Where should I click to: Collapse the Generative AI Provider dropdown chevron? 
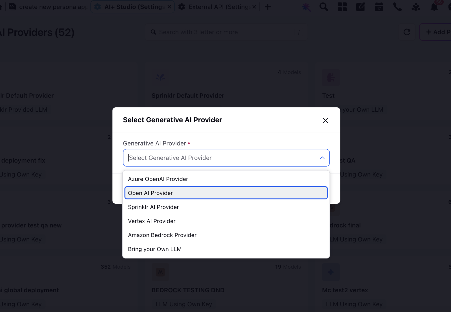pos(322,158)
